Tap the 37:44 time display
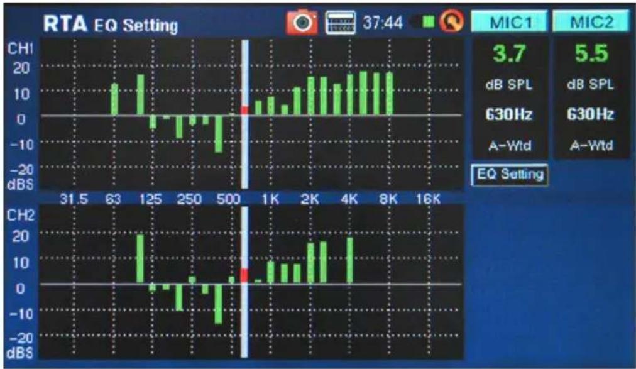 point(383,23)
